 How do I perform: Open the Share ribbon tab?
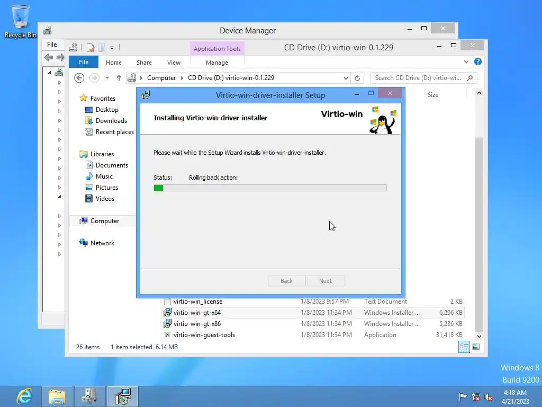(144, 63)
